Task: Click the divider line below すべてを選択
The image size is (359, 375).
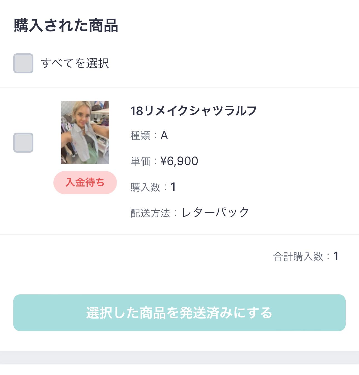Action: (179, 87)
